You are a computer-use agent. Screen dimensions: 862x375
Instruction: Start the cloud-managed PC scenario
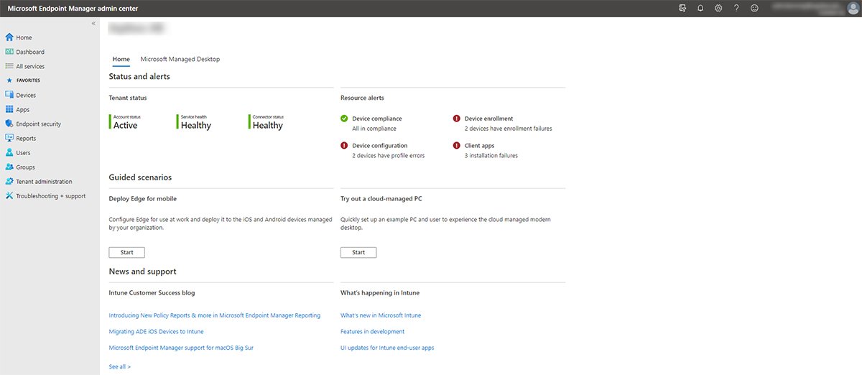pyautogui.click(x=358, y=252)
